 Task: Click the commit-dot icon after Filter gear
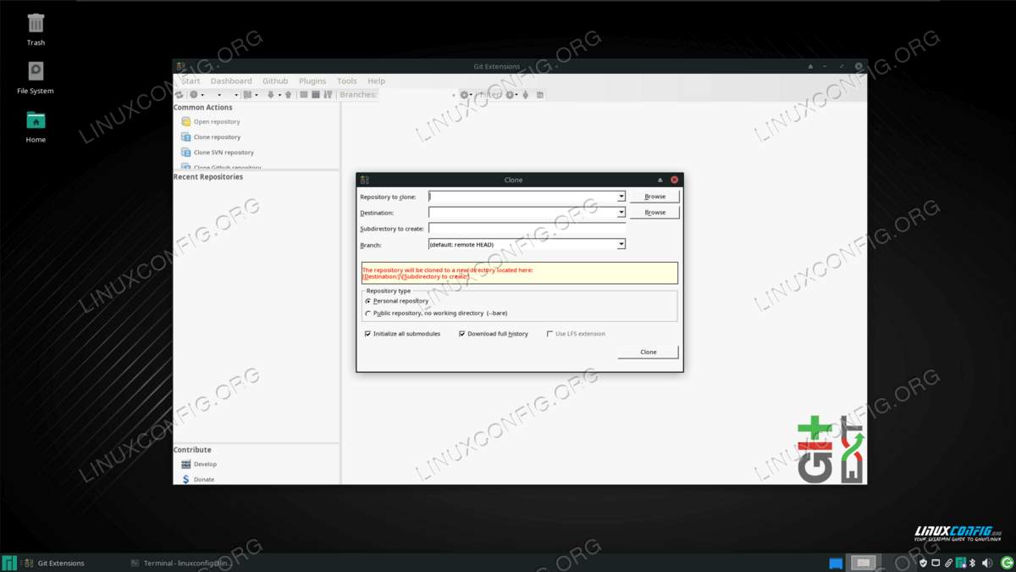click(526, 95)
